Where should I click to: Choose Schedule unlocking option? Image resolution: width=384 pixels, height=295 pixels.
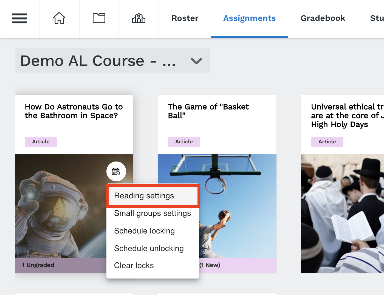point(153,249)
